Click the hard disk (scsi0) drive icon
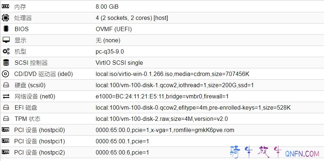 pyautogui.click(x=6, y=85)
